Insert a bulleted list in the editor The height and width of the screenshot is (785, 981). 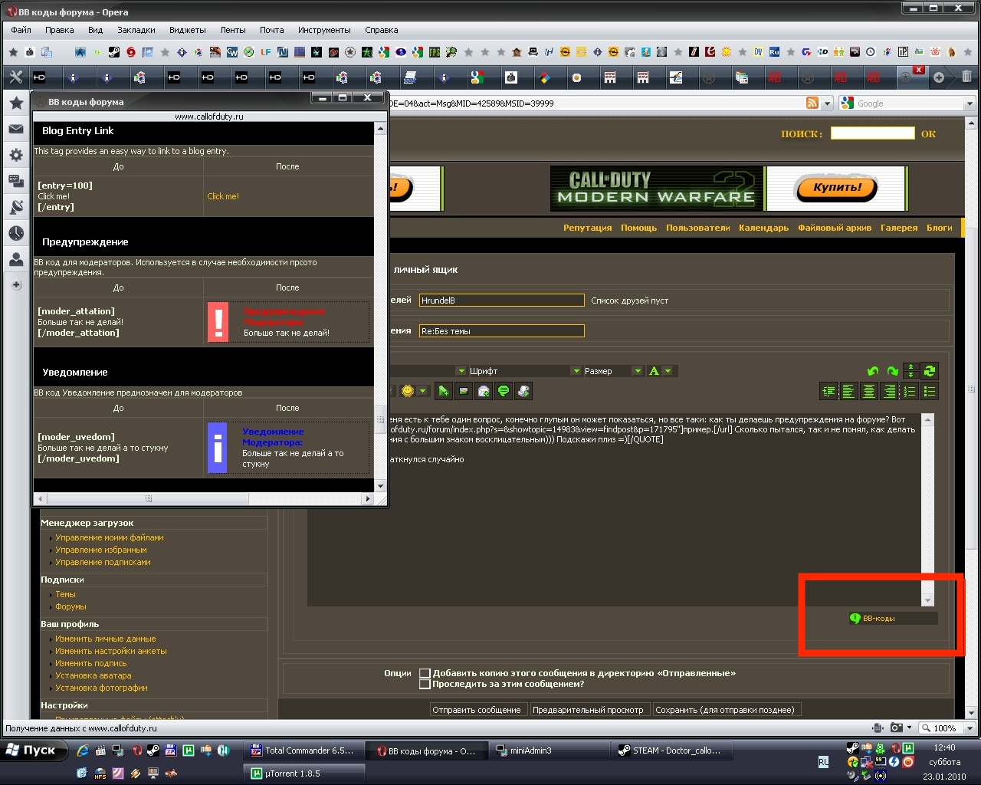[x=930, y=392]
